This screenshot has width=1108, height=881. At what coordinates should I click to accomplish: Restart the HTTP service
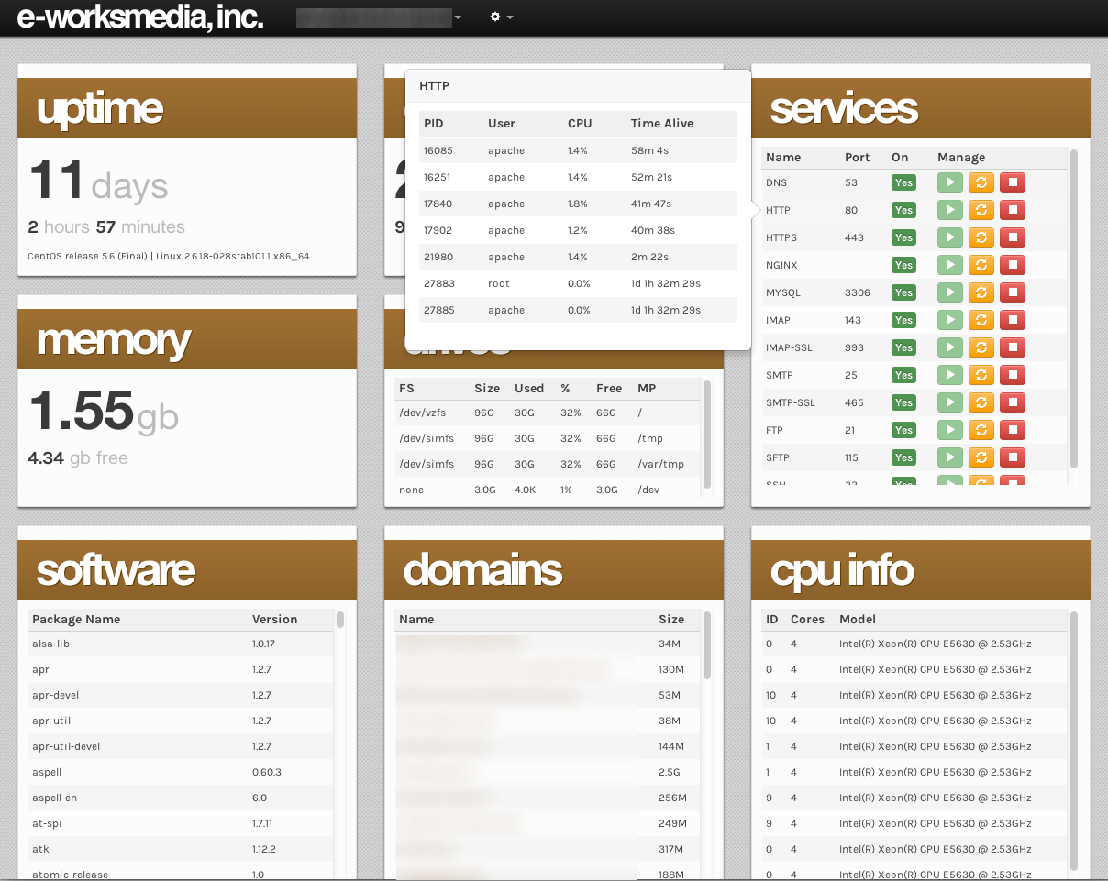981,210
